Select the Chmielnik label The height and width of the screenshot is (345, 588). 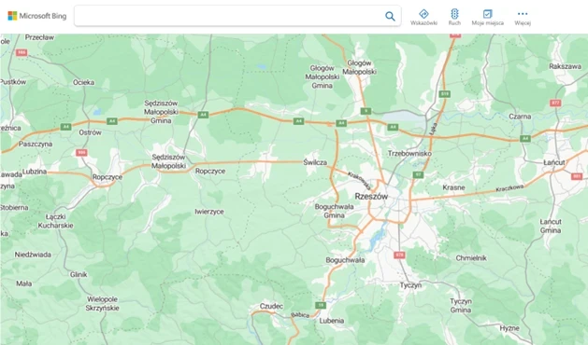click(x=471, y=258)
